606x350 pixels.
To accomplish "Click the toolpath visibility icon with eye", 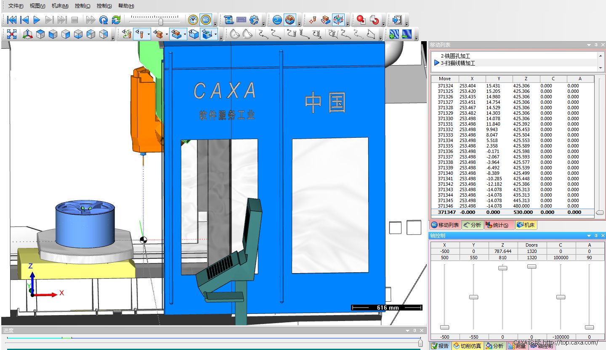I will 127,34.
